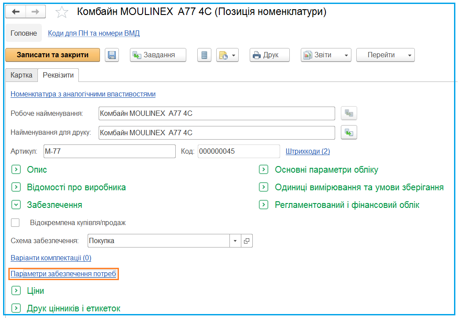Open the Штрихкоди (2) link
This screenshot has width=458, height=318.
coord(308,151)
